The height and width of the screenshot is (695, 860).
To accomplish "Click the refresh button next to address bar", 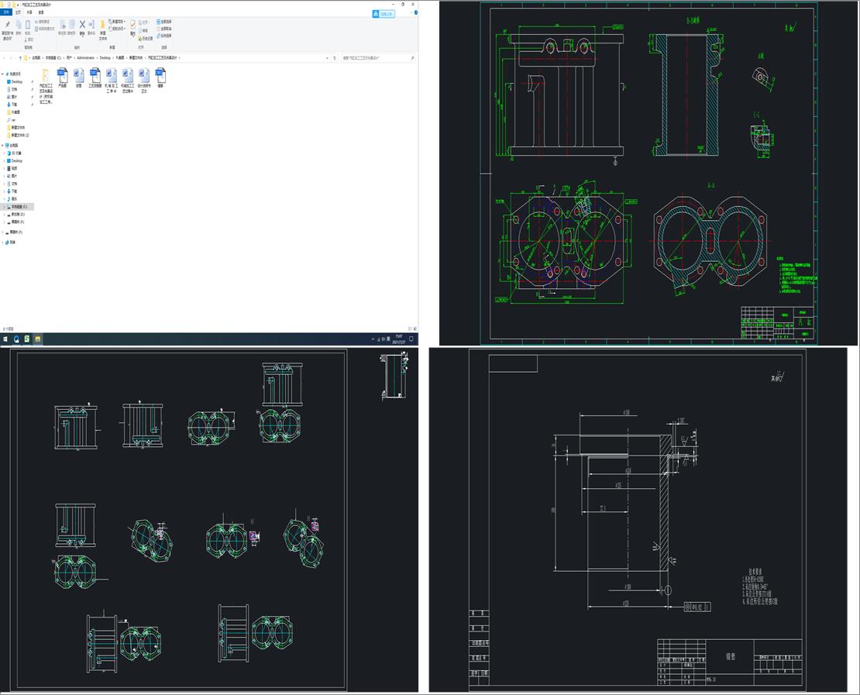I will point(336,57).
